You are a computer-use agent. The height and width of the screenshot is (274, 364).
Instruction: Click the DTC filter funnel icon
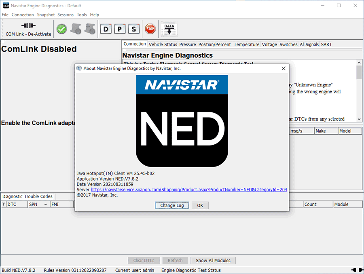(x=3, y=204)
